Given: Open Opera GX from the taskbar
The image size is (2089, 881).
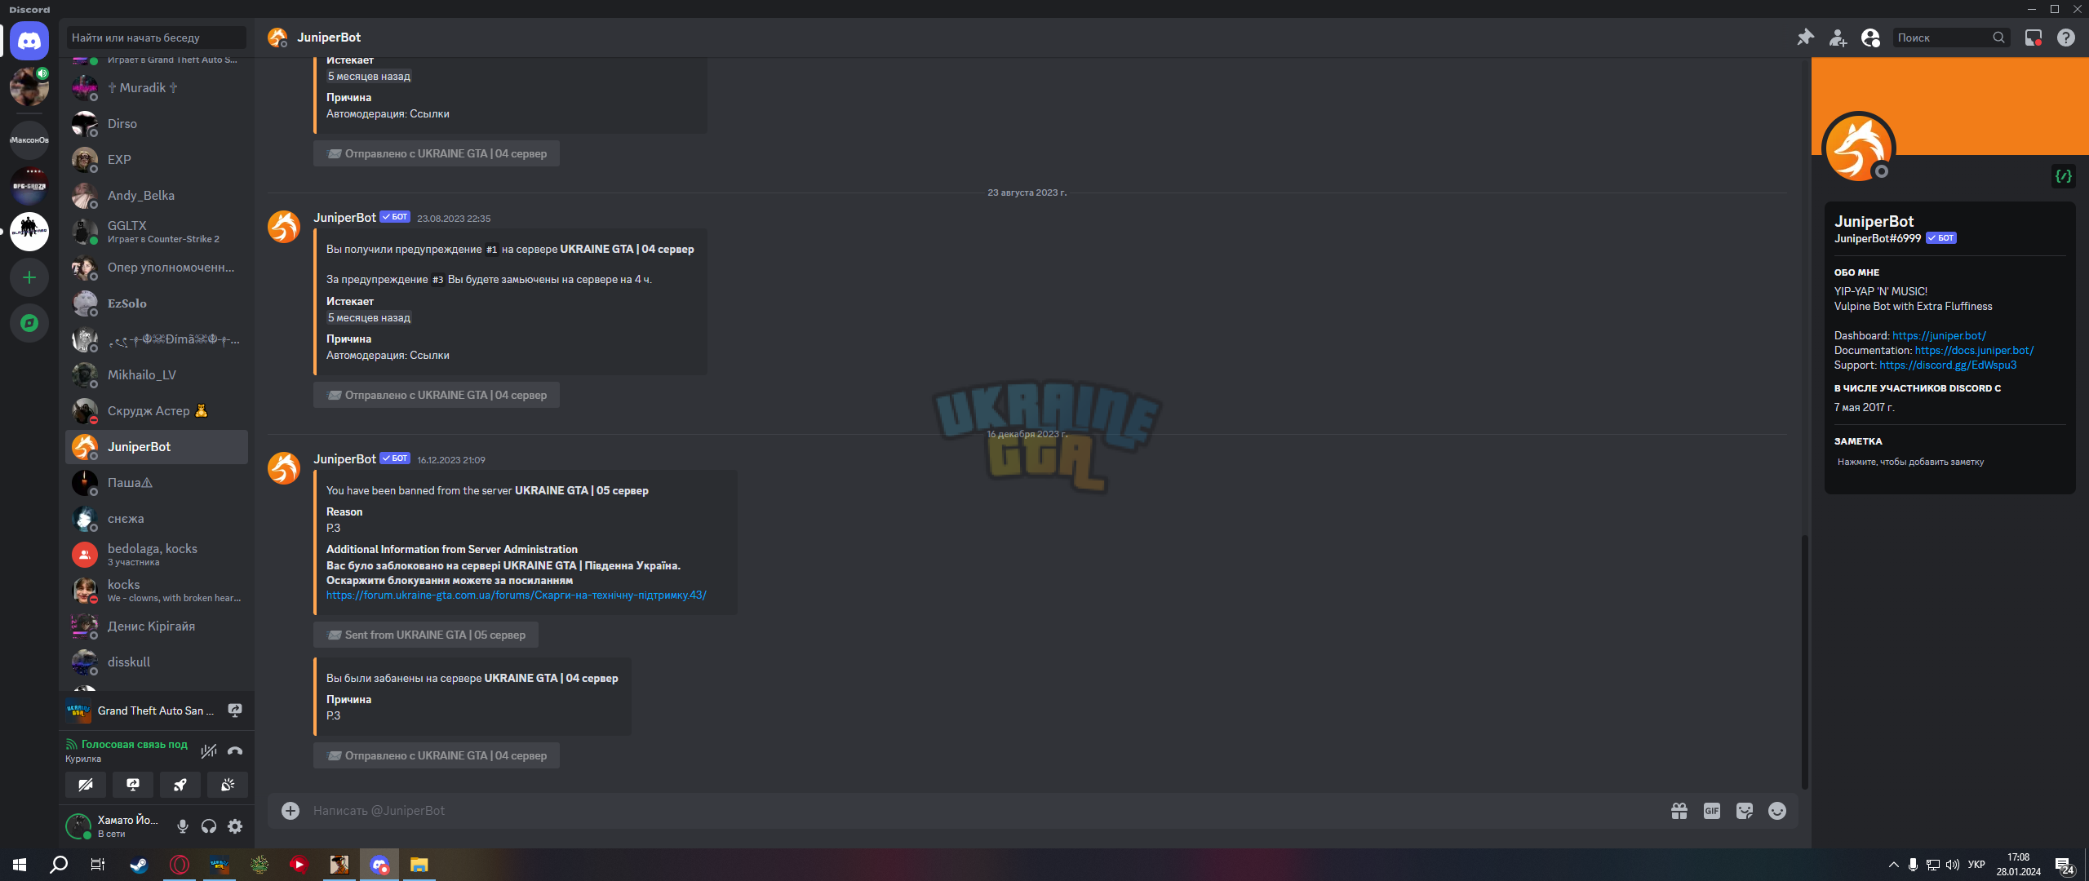Looking at the screenshot, I should (x=179, y=865).
